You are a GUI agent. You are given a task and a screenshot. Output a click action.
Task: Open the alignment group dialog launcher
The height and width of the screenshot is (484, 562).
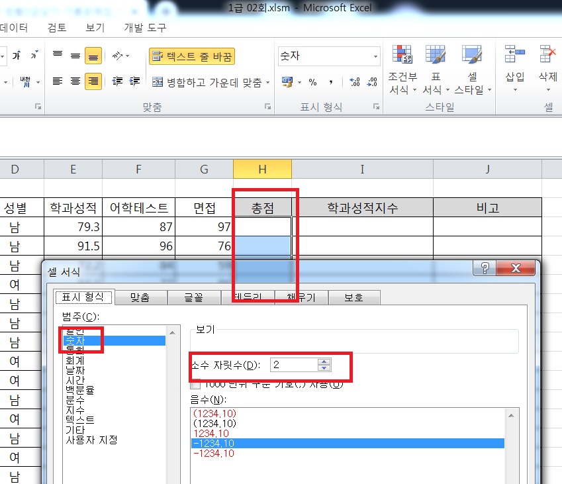267,106
